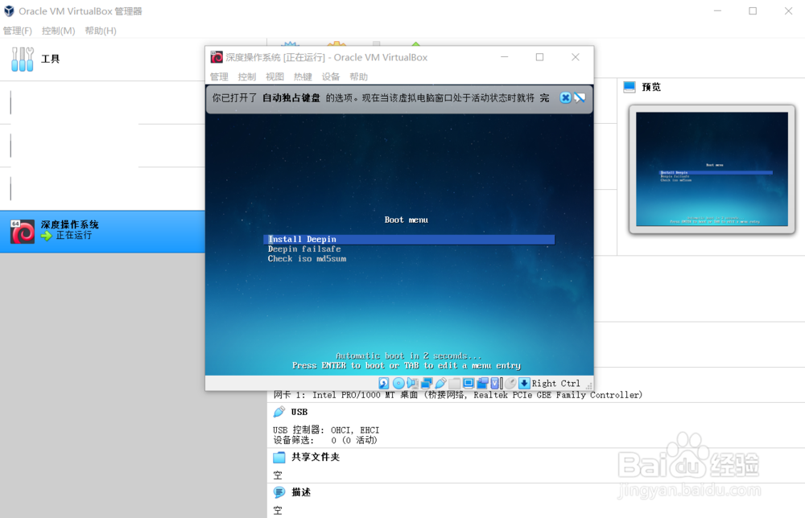Maximize the 深度操作系统 VM window

point(539,57)
